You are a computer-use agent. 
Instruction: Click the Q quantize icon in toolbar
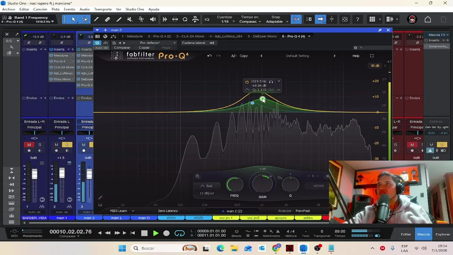click(185, 19)
